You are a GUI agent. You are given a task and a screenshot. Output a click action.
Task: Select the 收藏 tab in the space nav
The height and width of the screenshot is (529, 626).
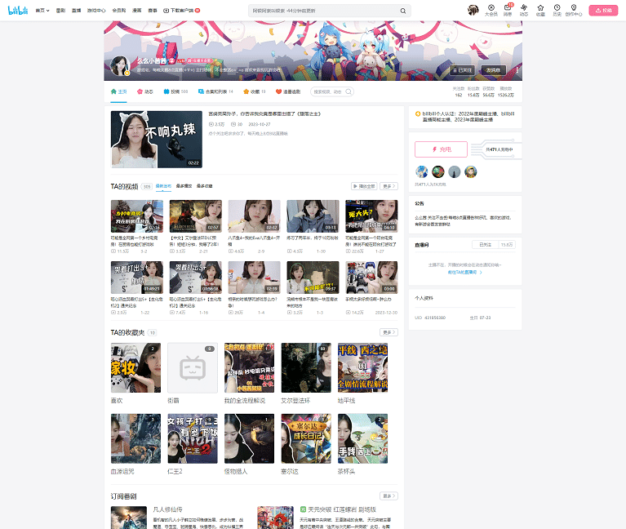tap(255, 91)
